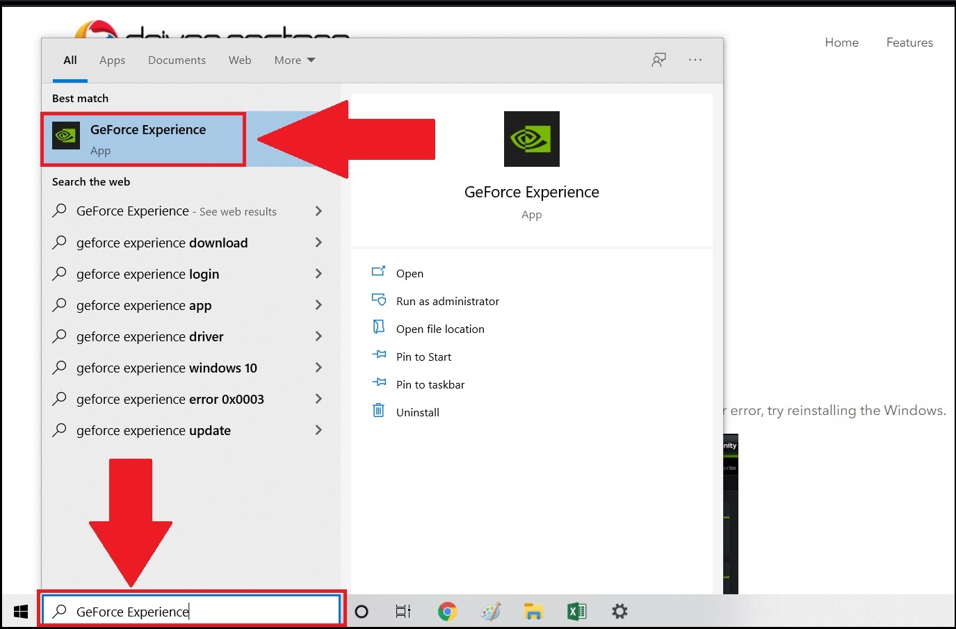The height and width of the screenshot is (629, 956).
Task: Click the Open file location icon
Action: (x=378, y=327)
